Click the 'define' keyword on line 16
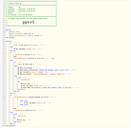 coord(8,30)
